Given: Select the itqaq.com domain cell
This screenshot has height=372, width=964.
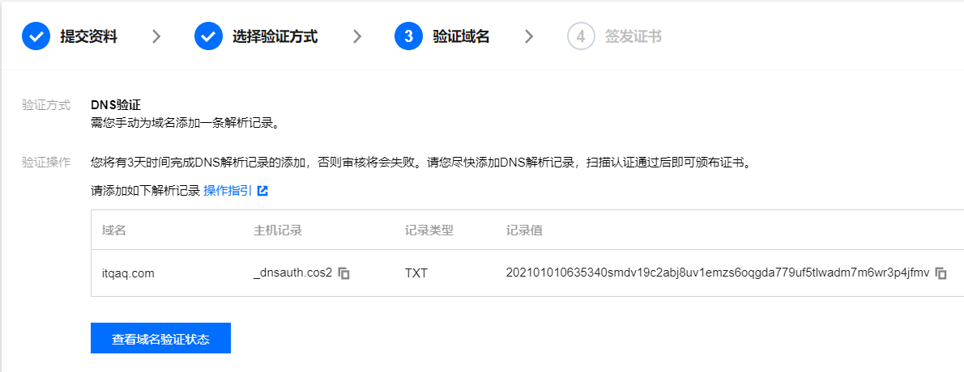Looking at the screenshot, I should pos(128,273).
